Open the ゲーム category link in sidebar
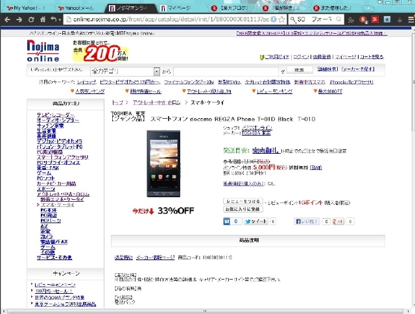The image size is (415, 314). pos(43,173)
